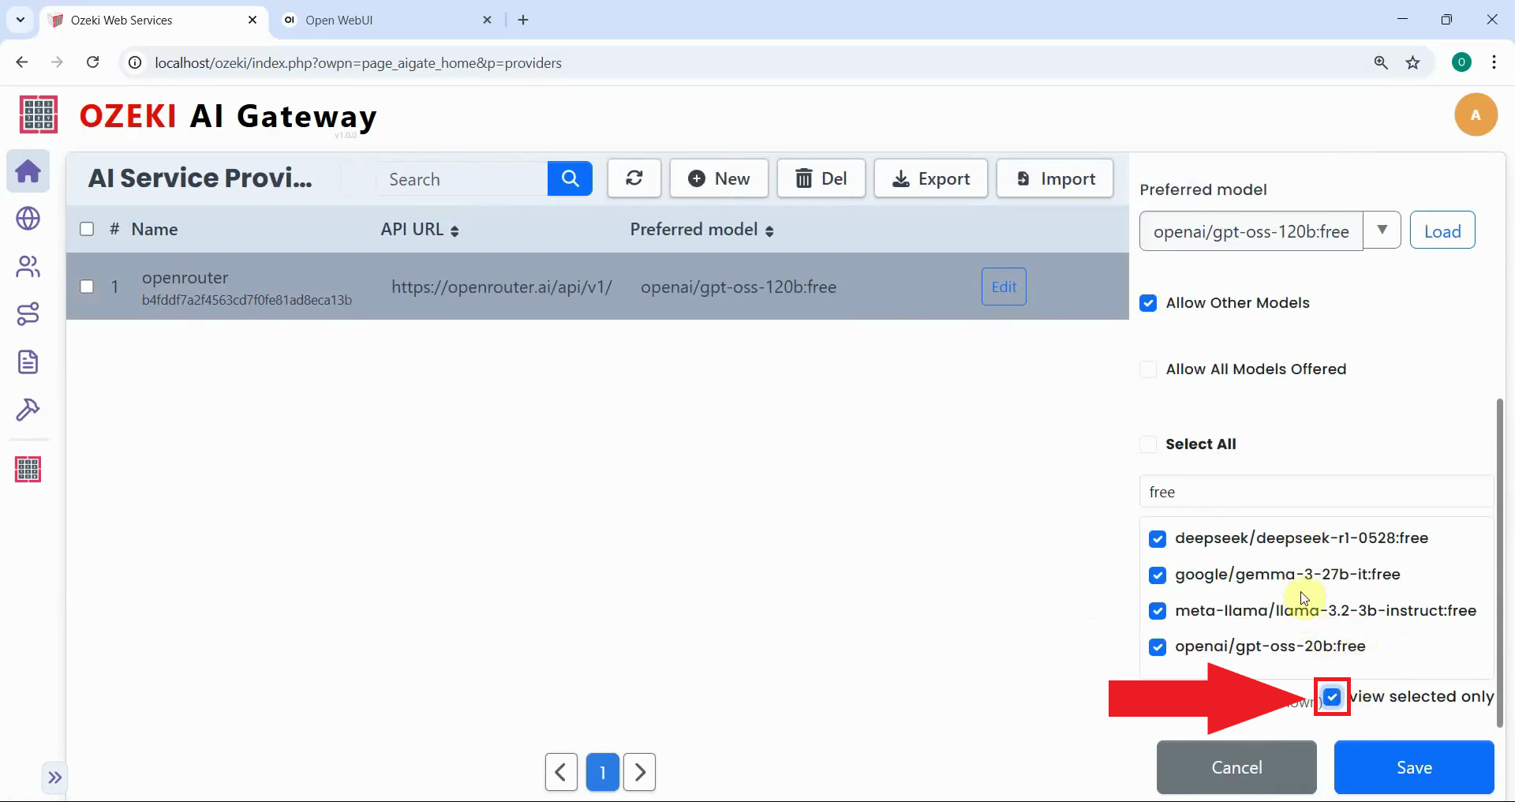Click the Save button

1413,767
